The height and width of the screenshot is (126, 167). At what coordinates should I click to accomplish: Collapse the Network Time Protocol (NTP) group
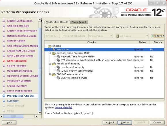50,53
